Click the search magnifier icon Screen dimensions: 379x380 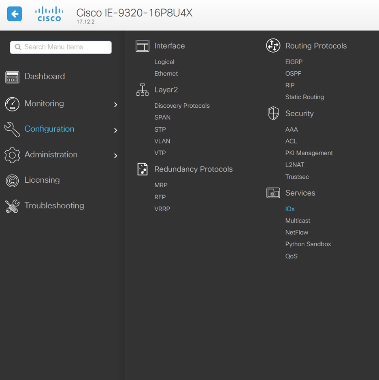click(x=18, y=47)
